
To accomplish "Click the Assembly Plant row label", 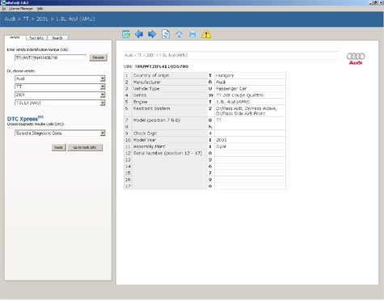I will pos(150,146).
